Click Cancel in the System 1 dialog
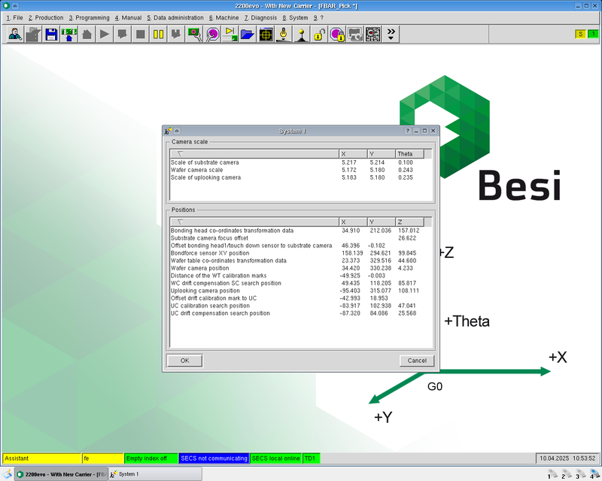This screenshot has width=602, height=481. point(417,361)
